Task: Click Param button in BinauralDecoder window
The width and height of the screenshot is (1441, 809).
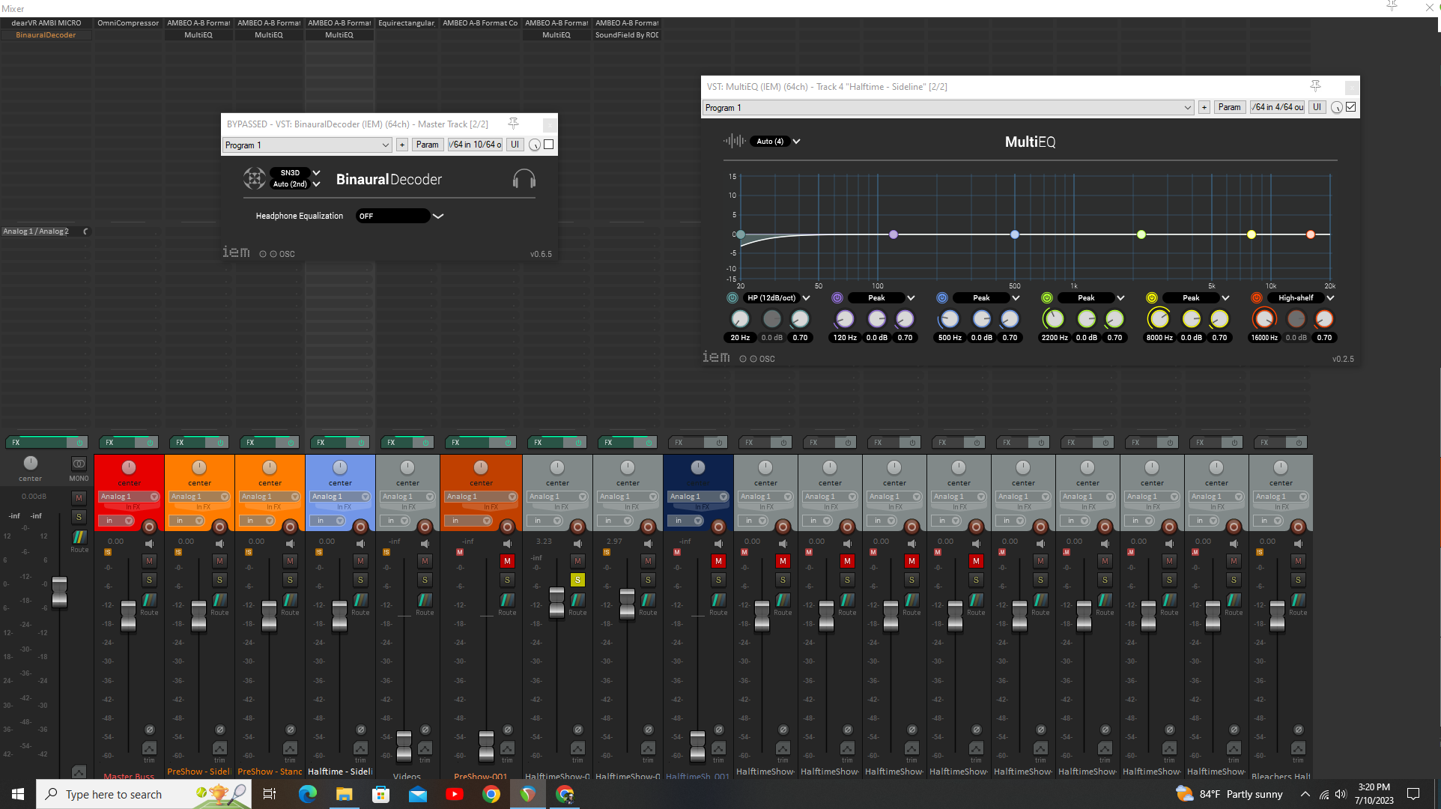Action: click(x=427, y=145)
